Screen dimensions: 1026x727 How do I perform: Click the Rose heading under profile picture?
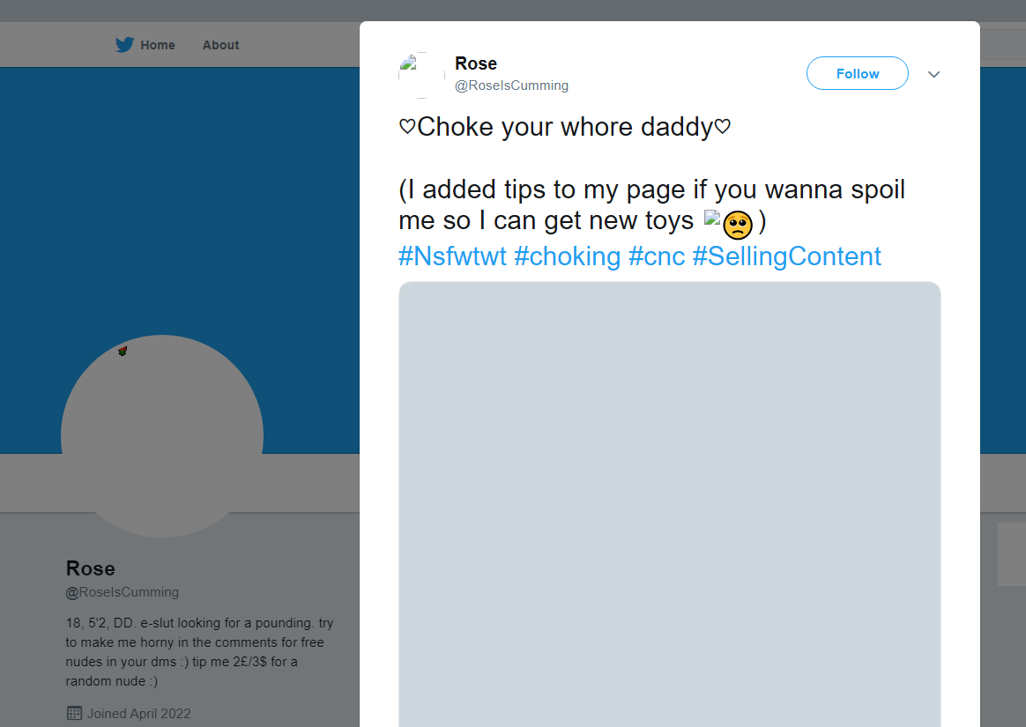[91, 568]
